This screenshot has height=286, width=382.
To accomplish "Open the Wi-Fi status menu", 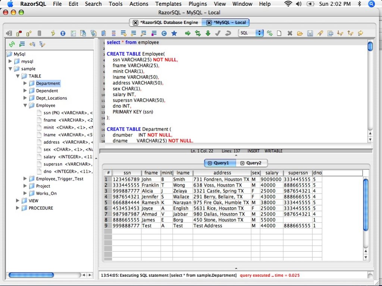I will click(288, 4).
